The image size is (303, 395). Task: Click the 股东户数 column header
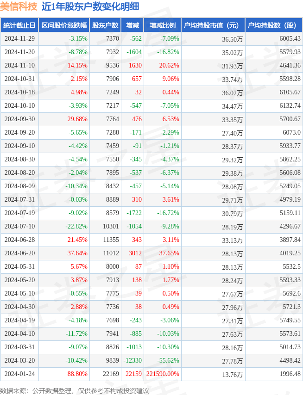[105, 25]
